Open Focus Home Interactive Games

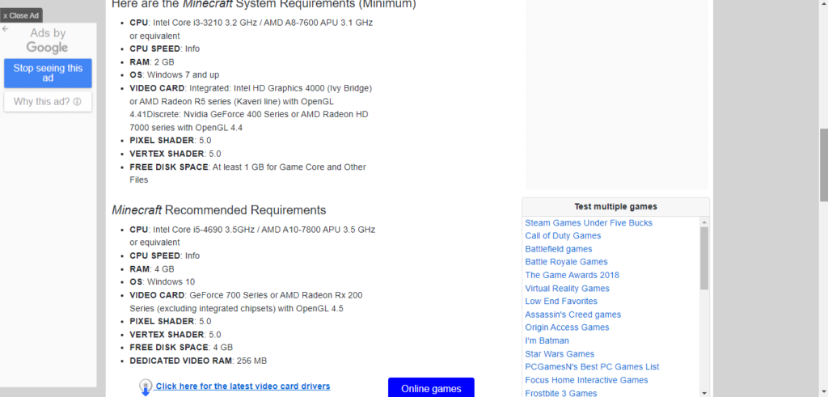pos(586,379)
